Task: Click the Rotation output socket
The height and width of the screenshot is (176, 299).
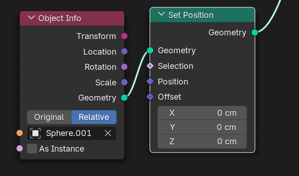Action: 124,67
